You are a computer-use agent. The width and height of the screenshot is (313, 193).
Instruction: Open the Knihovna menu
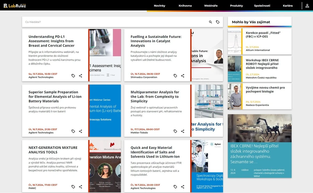(x=185, y=6)
